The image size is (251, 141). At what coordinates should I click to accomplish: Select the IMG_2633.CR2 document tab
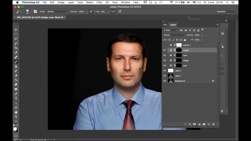(x=41, y=17)
